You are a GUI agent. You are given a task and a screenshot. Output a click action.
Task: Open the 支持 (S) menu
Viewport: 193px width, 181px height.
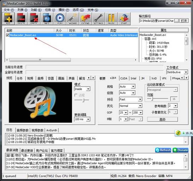click(93, 10)
